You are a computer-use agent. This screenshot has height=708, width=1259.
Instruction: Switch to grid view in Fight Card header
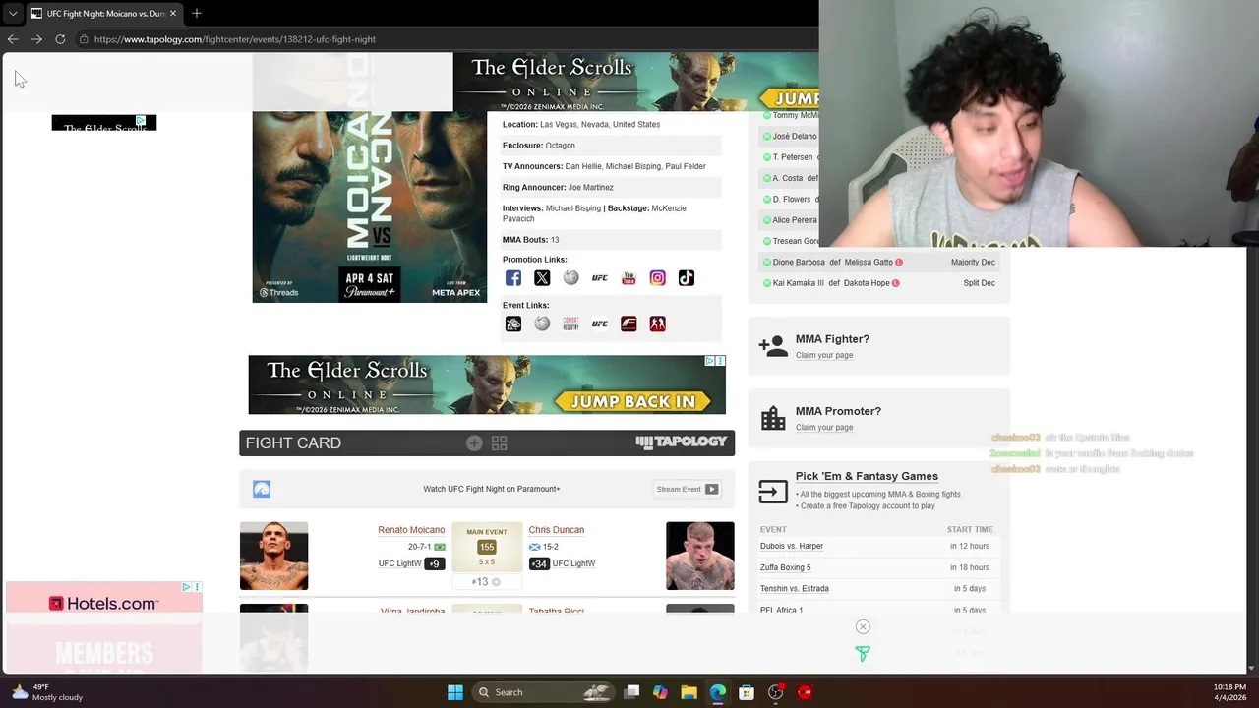point(500,443)
